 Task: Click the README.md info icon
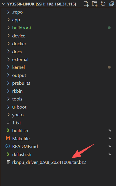pos(8,146)
